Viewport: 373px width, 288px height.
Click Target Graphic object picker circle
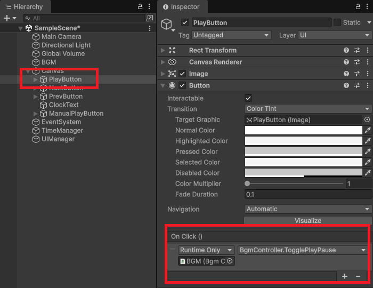[x=367, y=120]
